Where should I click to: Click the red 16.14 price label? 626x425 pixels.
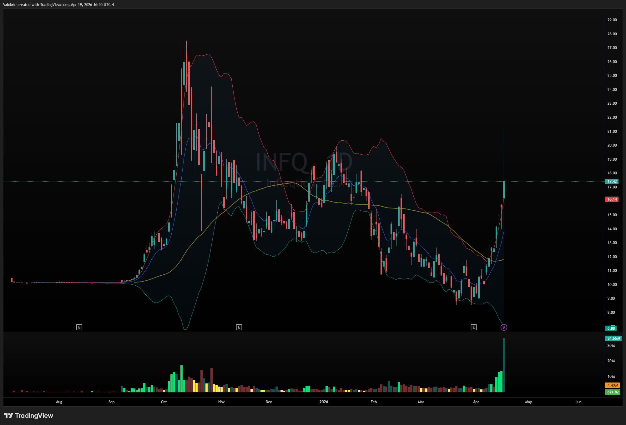tap(612, 199)
